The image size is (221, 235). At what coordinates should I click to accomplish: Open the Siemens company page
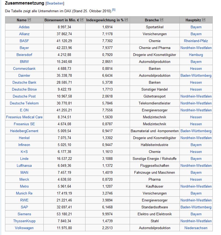24,214
